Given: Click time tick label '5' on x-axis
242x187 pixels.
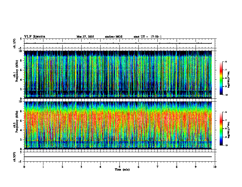Looking at the screenshot, I should pyautogui.click(x=119, y=167).
